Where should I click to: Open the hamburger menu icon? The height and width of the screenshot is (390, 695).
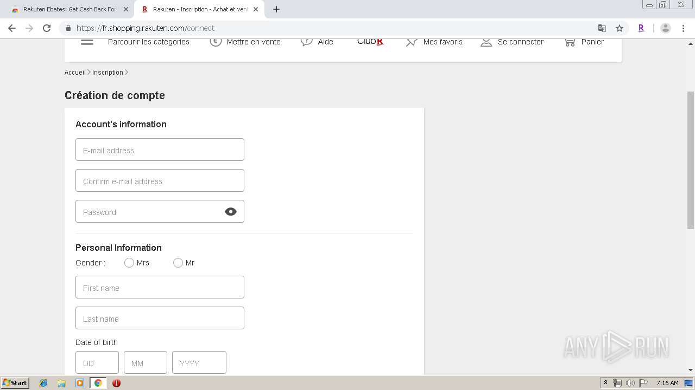[87, 42]
